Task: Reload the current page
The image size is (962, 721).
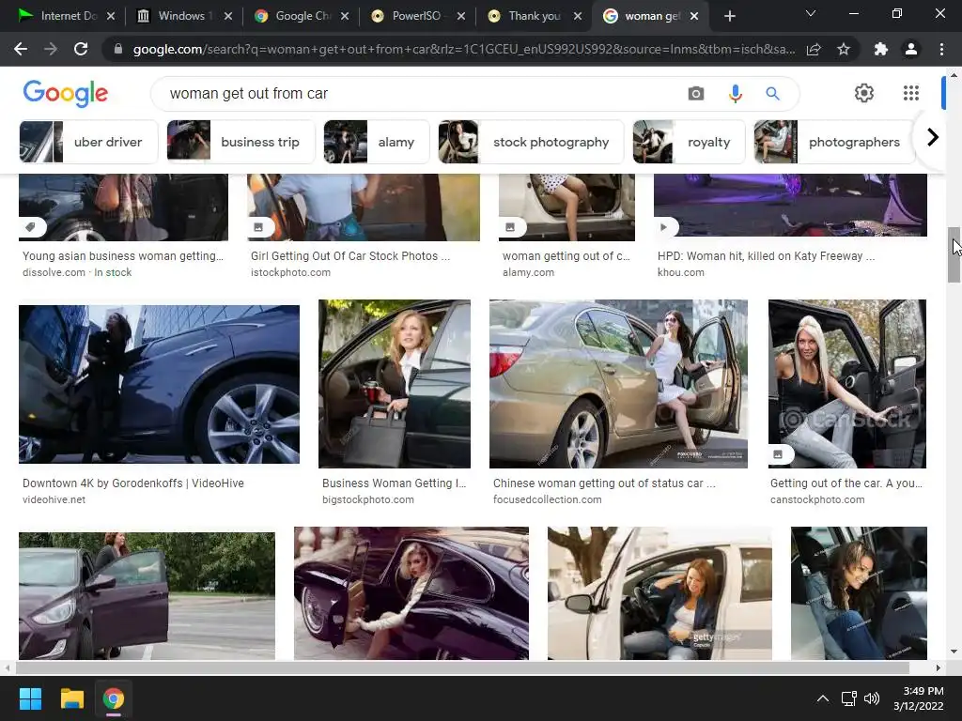Action: [81, 49]
